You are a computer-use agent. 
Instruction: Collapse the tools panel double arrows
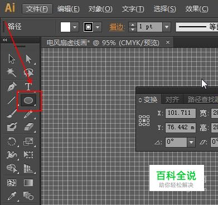pyautogui.click(x=5, y=40)
